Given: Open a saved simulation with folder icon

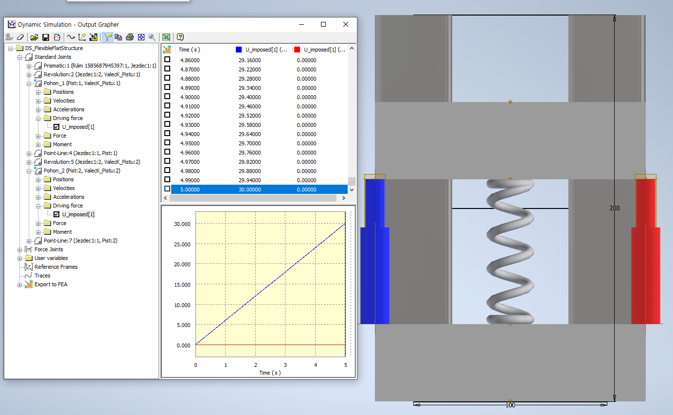Looking at the screenshot, I should [x=34, y=37].
